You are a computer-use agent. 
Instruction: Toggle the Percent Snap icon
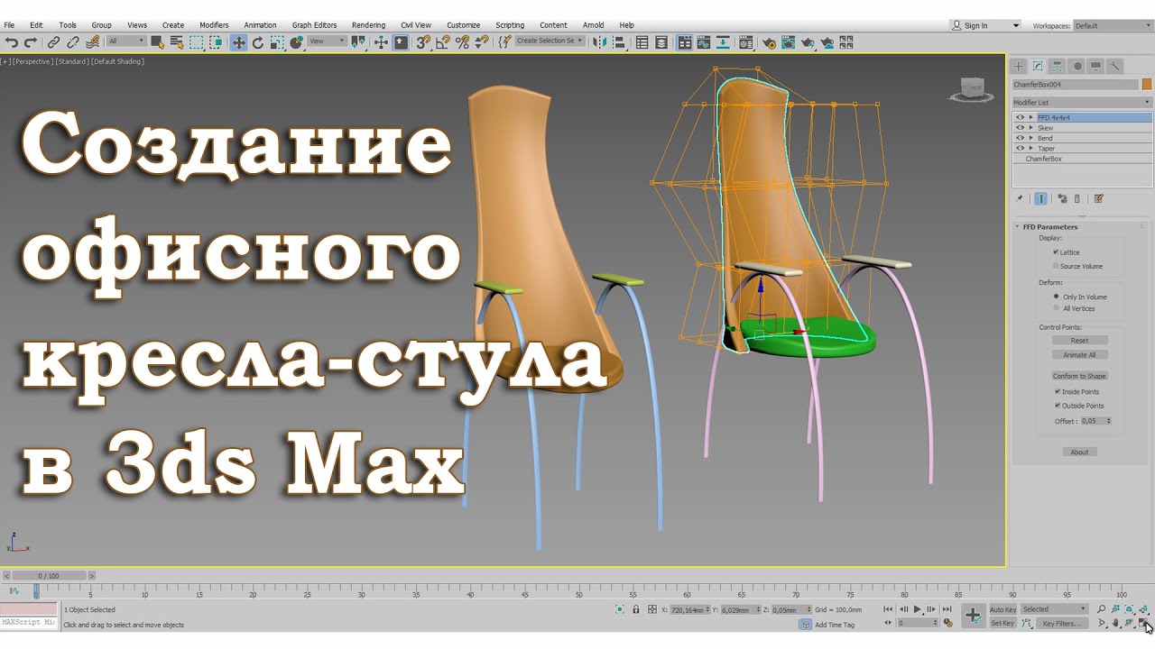pyautogui.click(x=462, y=41)
